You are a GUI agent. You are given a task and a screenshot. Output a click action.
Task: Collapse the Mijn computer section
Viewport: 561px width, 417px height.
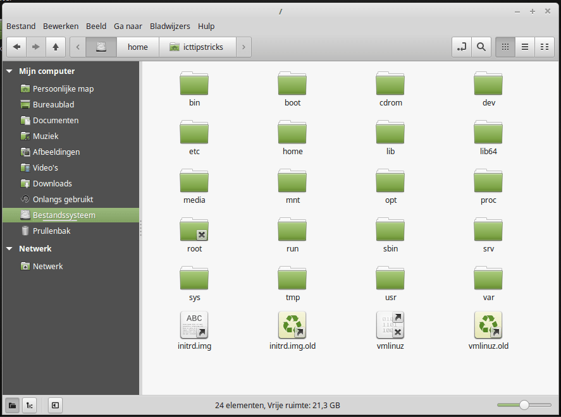coord(9,71)
